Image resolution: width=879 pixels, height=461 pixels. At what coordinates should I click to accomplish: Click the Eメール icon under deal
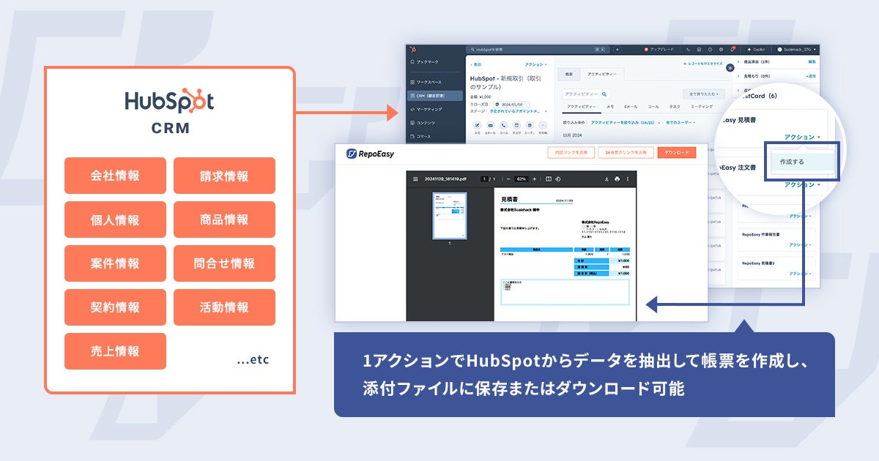tap(490, 125)
